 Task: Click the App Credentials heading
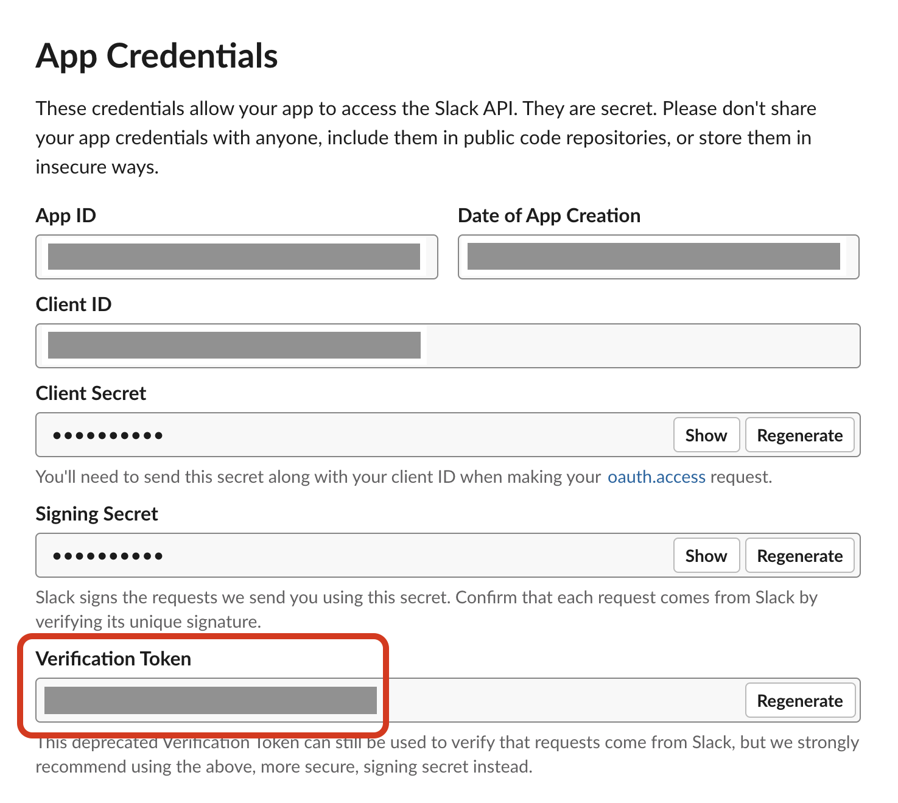click(x=157, y=56)
